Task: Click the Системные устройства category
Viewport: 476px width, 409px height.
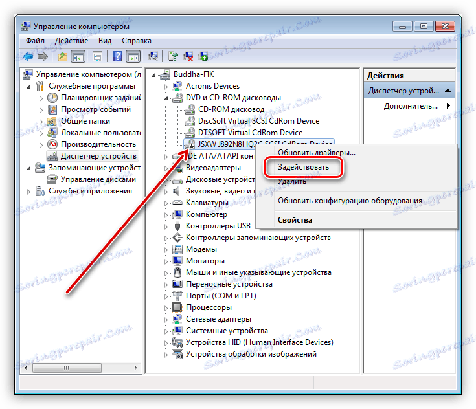Action: [227, 331]
